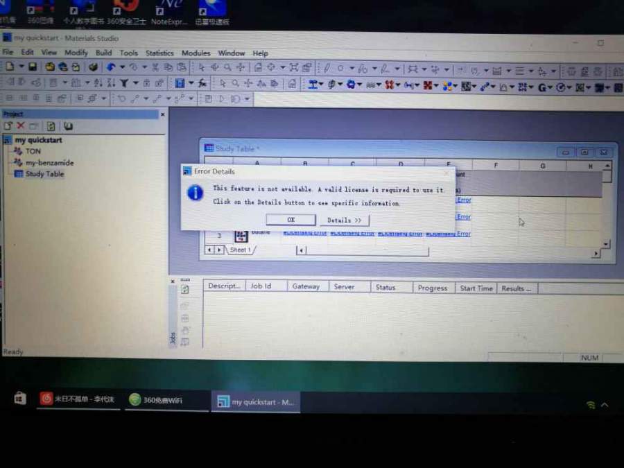This screenshot has width=624, height=468.
Task: Click the multicolored dots module icon
Action: (x=447, y=86)
